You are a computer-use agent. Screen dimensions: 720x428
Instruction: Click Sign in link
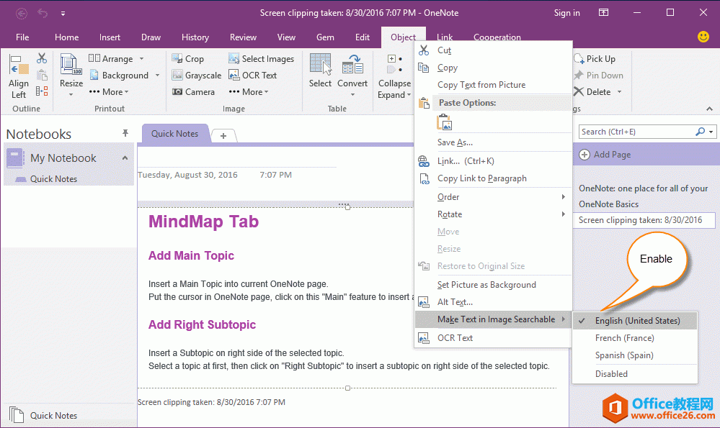(566, 13)
